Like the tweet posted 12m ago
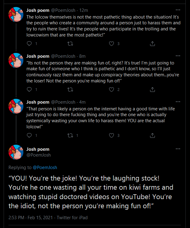 coord(111,43)
